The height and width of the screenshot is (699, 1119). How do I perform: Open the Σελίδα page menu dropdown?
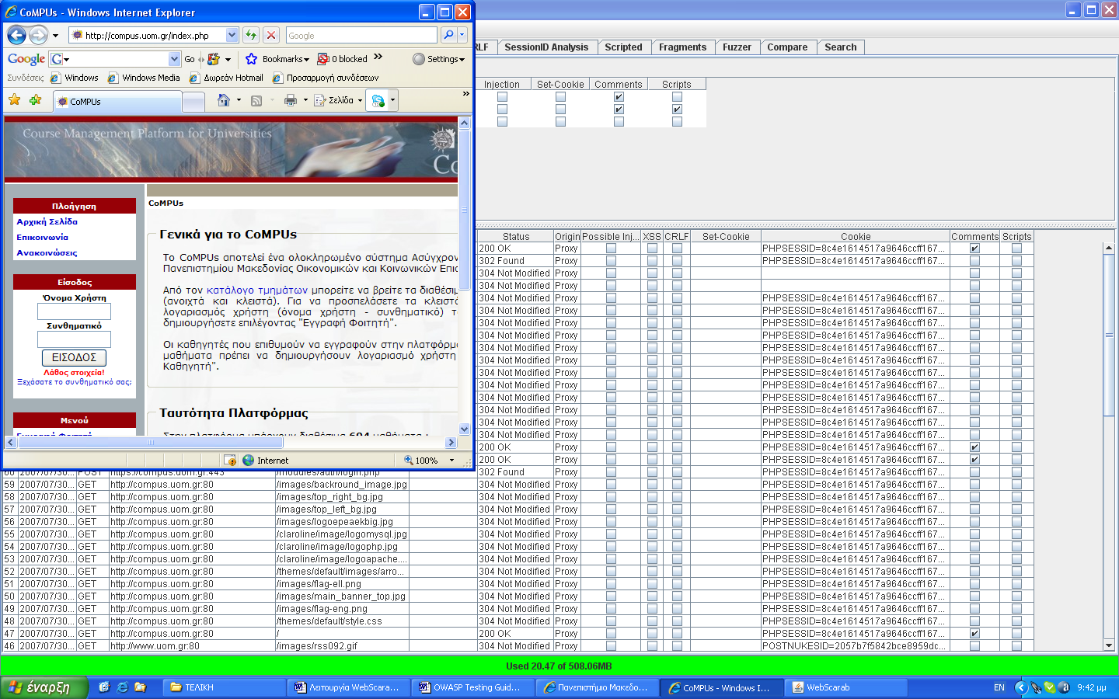pyautogui.click(x=360, y=100)
